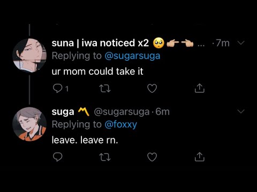Reply to suga's "leave. leave rn." tweet
Viewport: 257px width, 192px height.
click(58, 157)
